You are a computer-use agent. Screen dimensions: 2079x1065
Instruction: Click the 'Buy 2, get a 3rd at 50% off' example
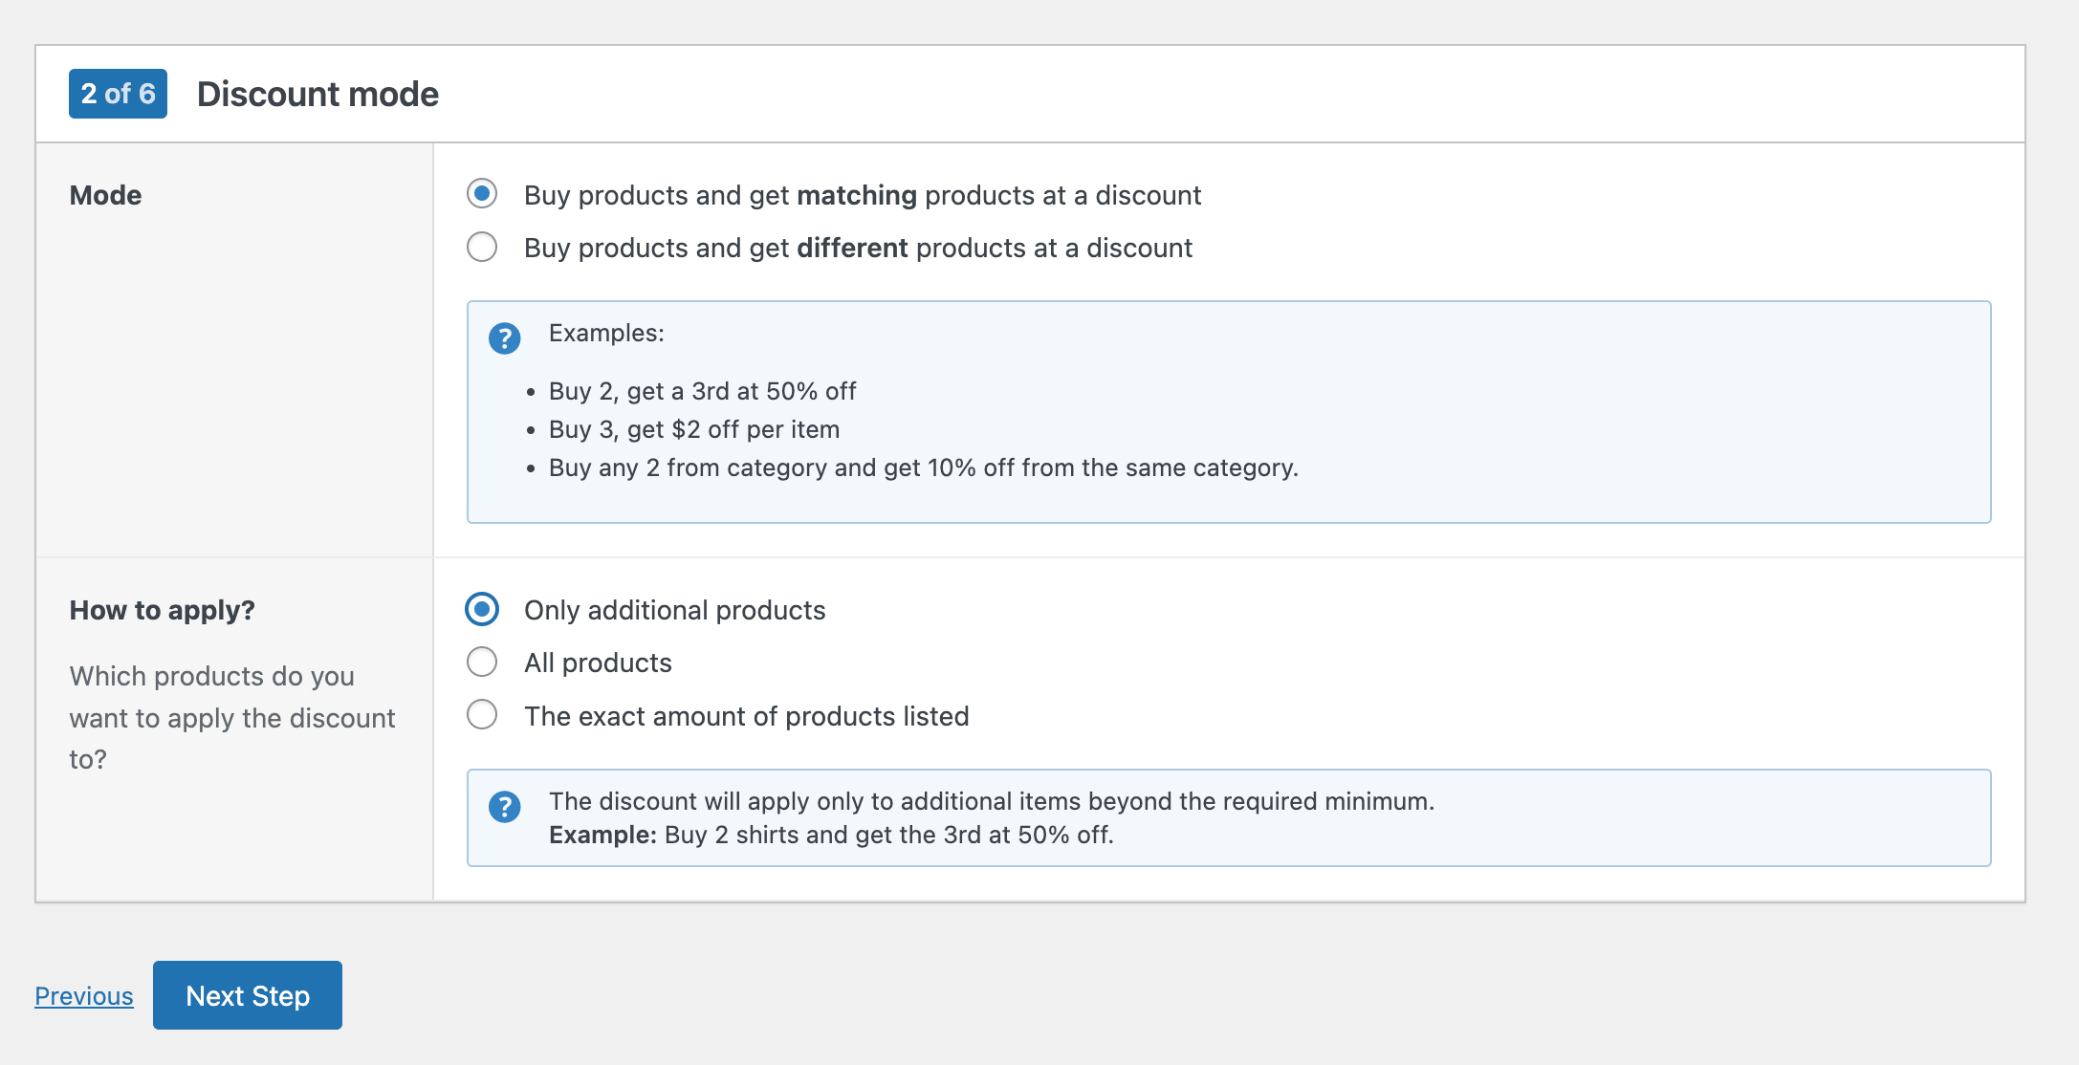tap(702, 391)
